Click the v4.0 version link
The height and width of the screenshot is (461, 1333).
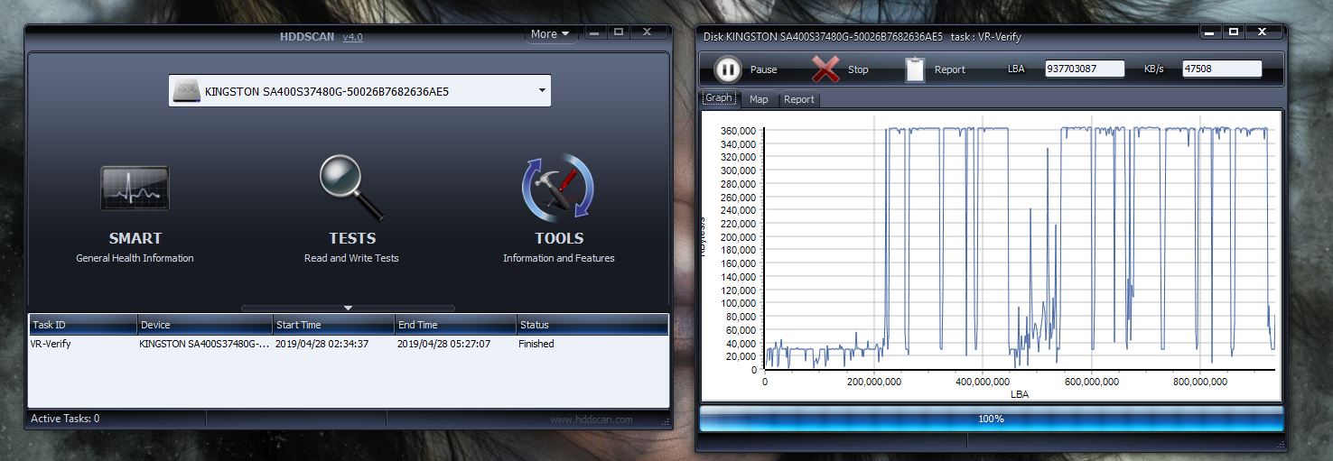point(352,37)
